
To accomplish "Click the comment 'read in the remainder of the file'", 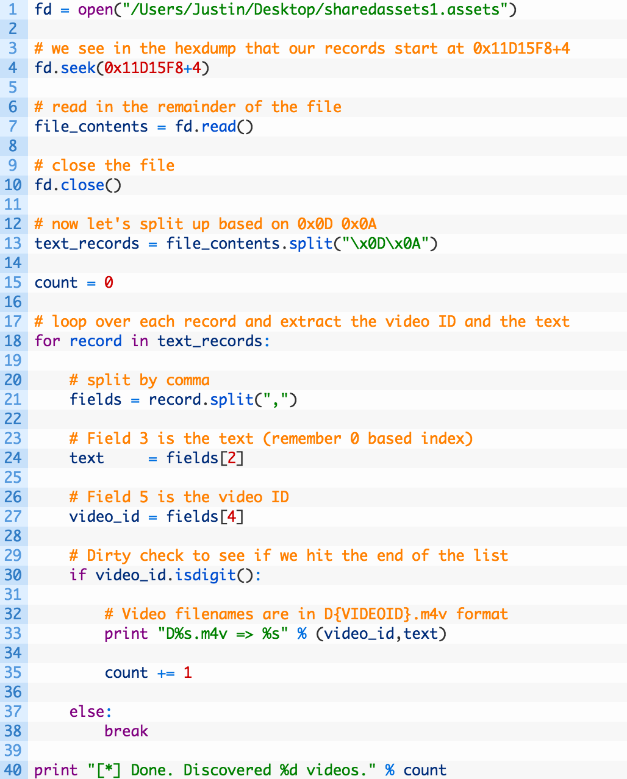I will (188, 107).
